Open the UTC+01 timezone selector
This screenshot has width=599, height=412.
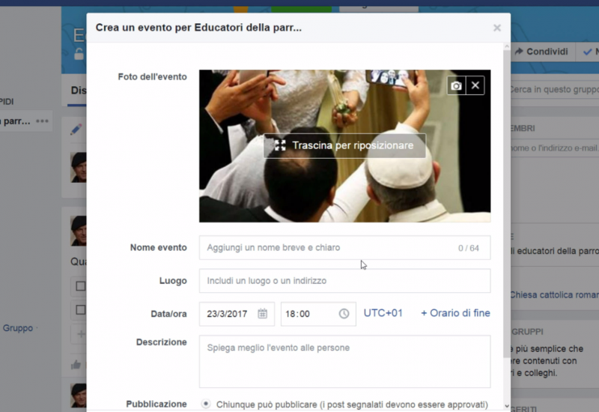point(383,313)
